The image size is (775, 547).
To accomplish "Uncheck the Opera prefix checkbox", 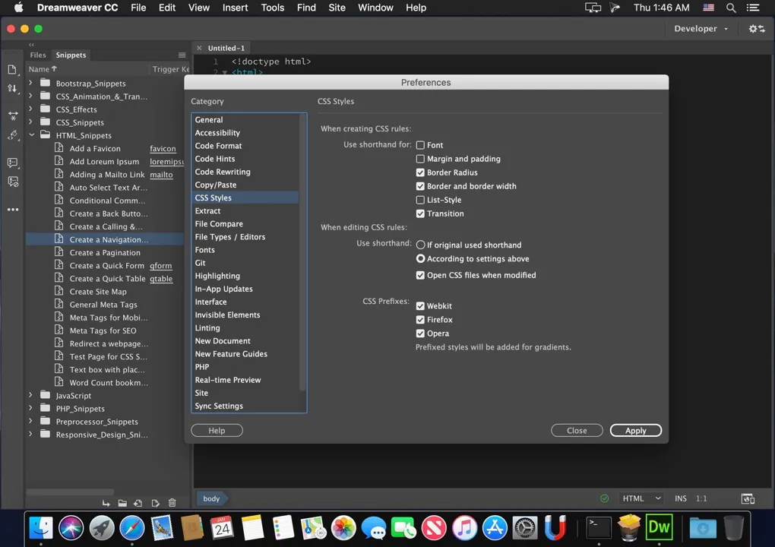I will pyautogui.click(x=420, y=334).
